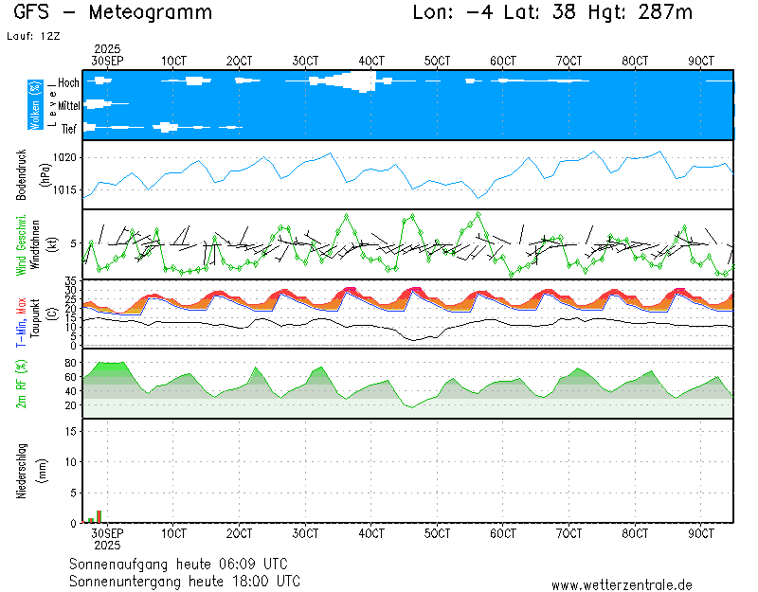
Task: Click the '(kt)' wind unit label
Action: pos(53,244)
